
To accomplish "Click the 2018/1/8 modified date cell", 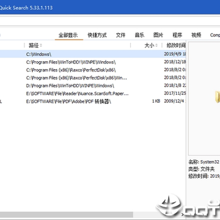I will [175, 86].
